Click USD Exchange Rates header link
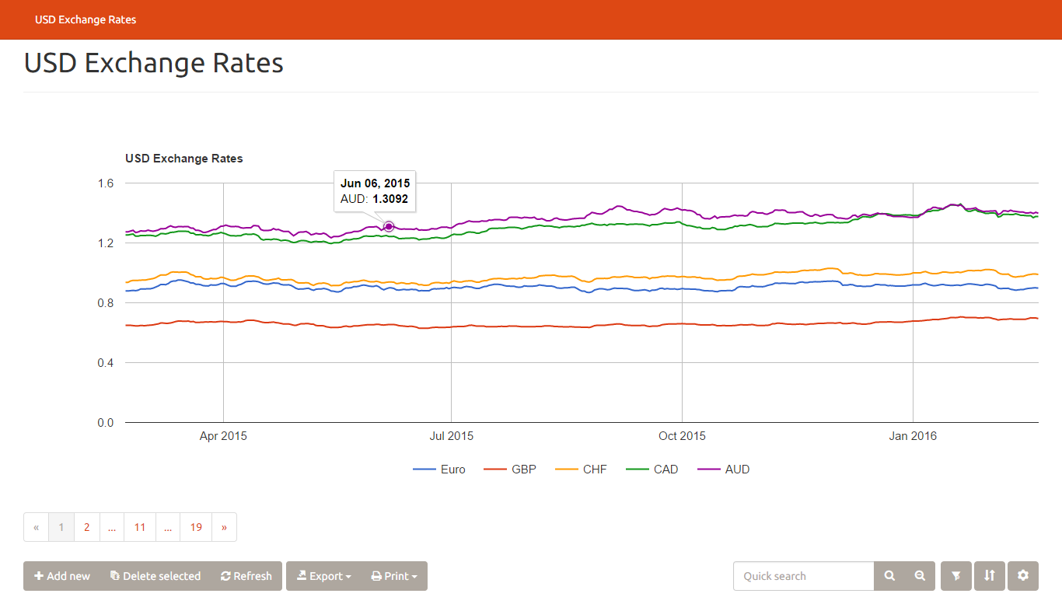Viewport: 1062px width, 597px height. (86, 19)
